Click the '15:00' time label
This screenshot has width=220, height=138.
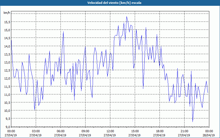tap(135, 131)
